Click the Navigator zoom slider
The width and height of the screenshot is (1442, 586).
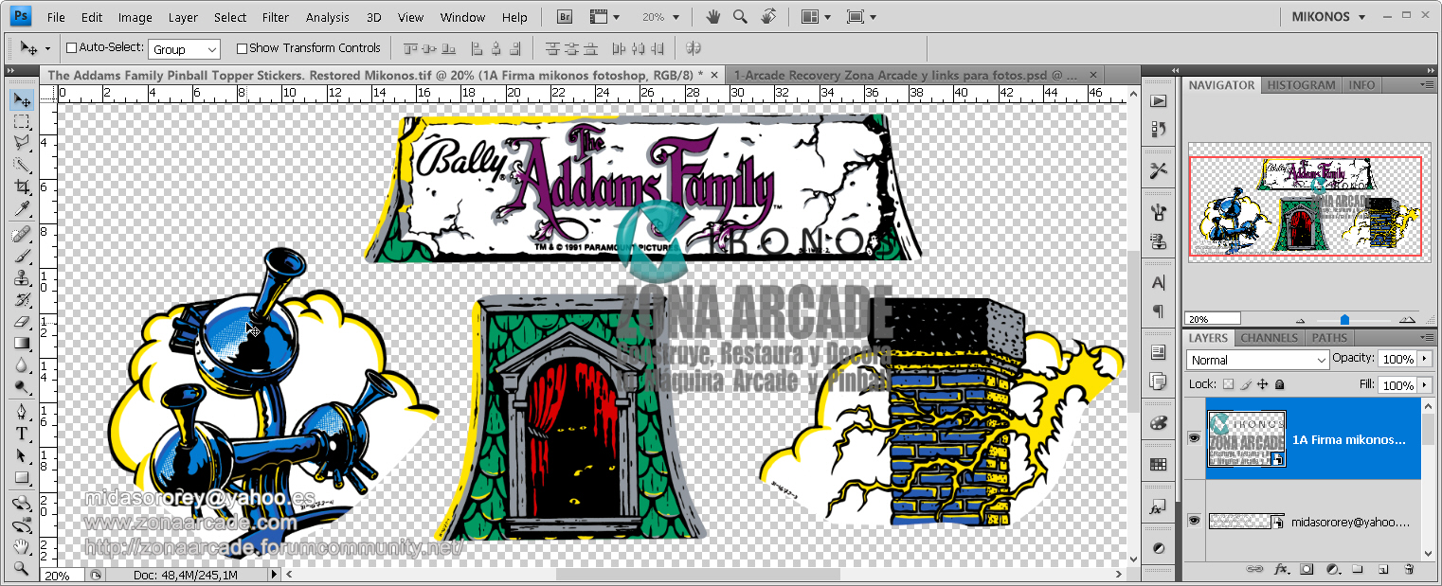tap(1344, 319)
